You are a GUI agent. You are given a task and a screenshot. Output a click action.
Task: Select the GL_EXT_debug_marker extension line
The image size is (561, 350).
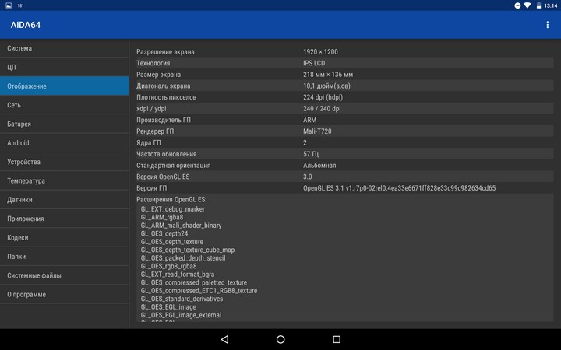coord(172,209)
